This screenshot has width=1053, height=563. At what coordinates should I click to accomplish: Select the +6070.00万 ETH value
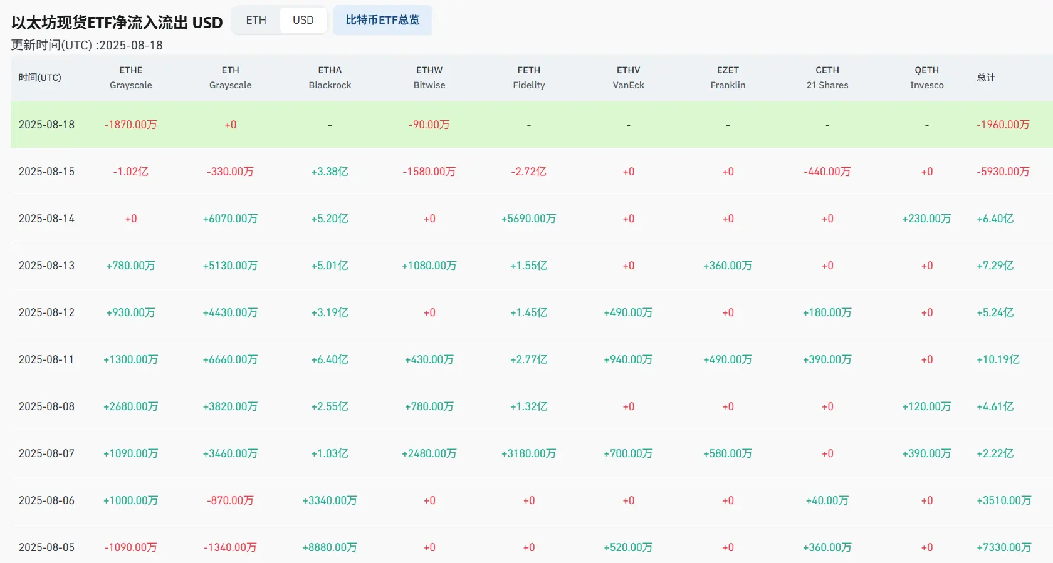pos(231,219)
